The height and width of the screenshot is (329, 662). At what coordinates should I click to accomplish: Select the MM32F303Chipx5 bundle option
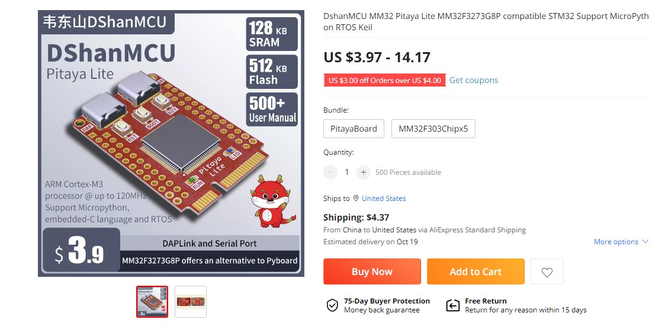coord(433,129)
